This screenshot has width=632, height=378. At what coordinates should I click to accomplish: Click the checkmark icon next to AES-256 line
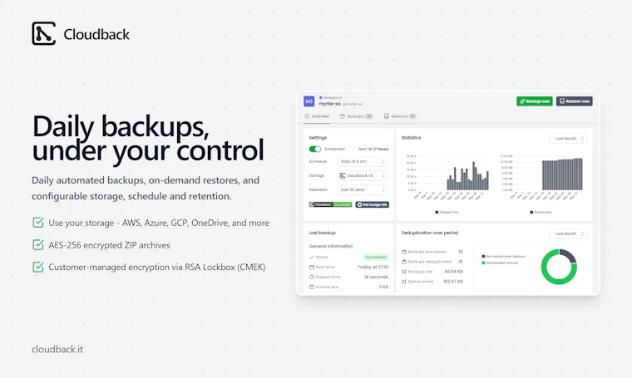(38, 244)
